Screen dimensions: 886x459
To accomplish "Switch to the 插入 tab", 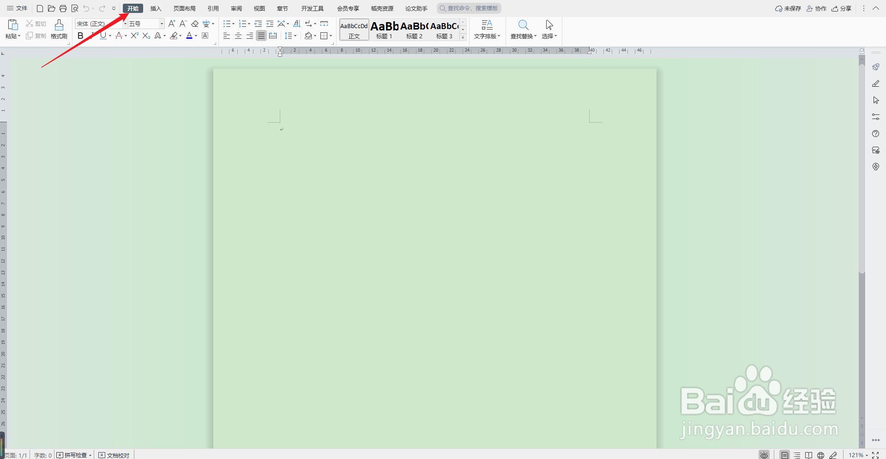I will point(156,8).
